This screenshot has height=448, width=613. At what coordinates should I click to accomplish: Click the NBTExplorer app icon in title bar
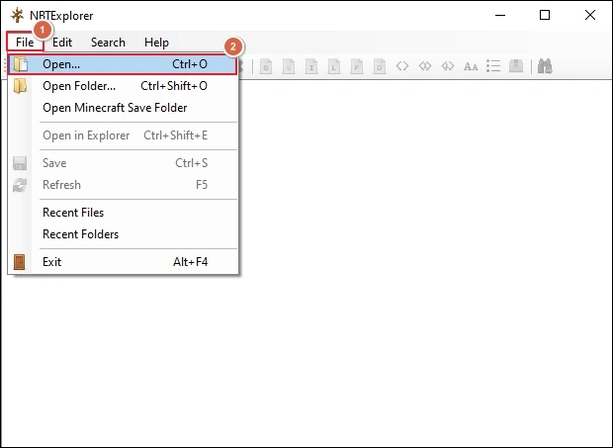pyautogui.click(x=17, y=15)
